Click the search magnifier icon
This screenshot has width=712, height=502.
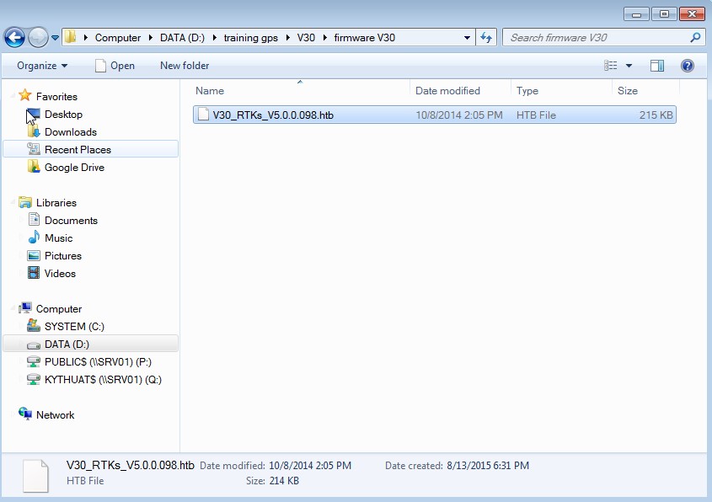[695, 38]
